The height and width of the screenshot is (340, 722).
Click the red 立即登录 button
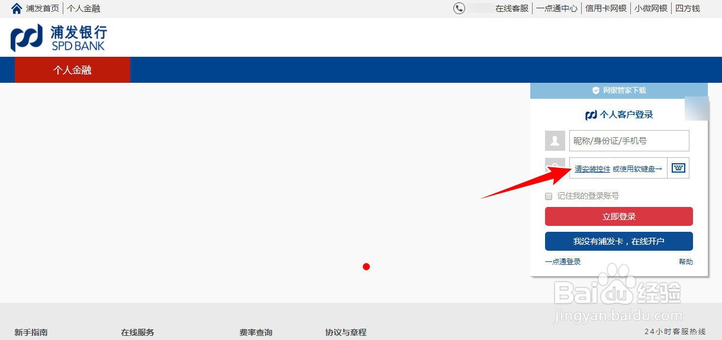pos(619,216)
